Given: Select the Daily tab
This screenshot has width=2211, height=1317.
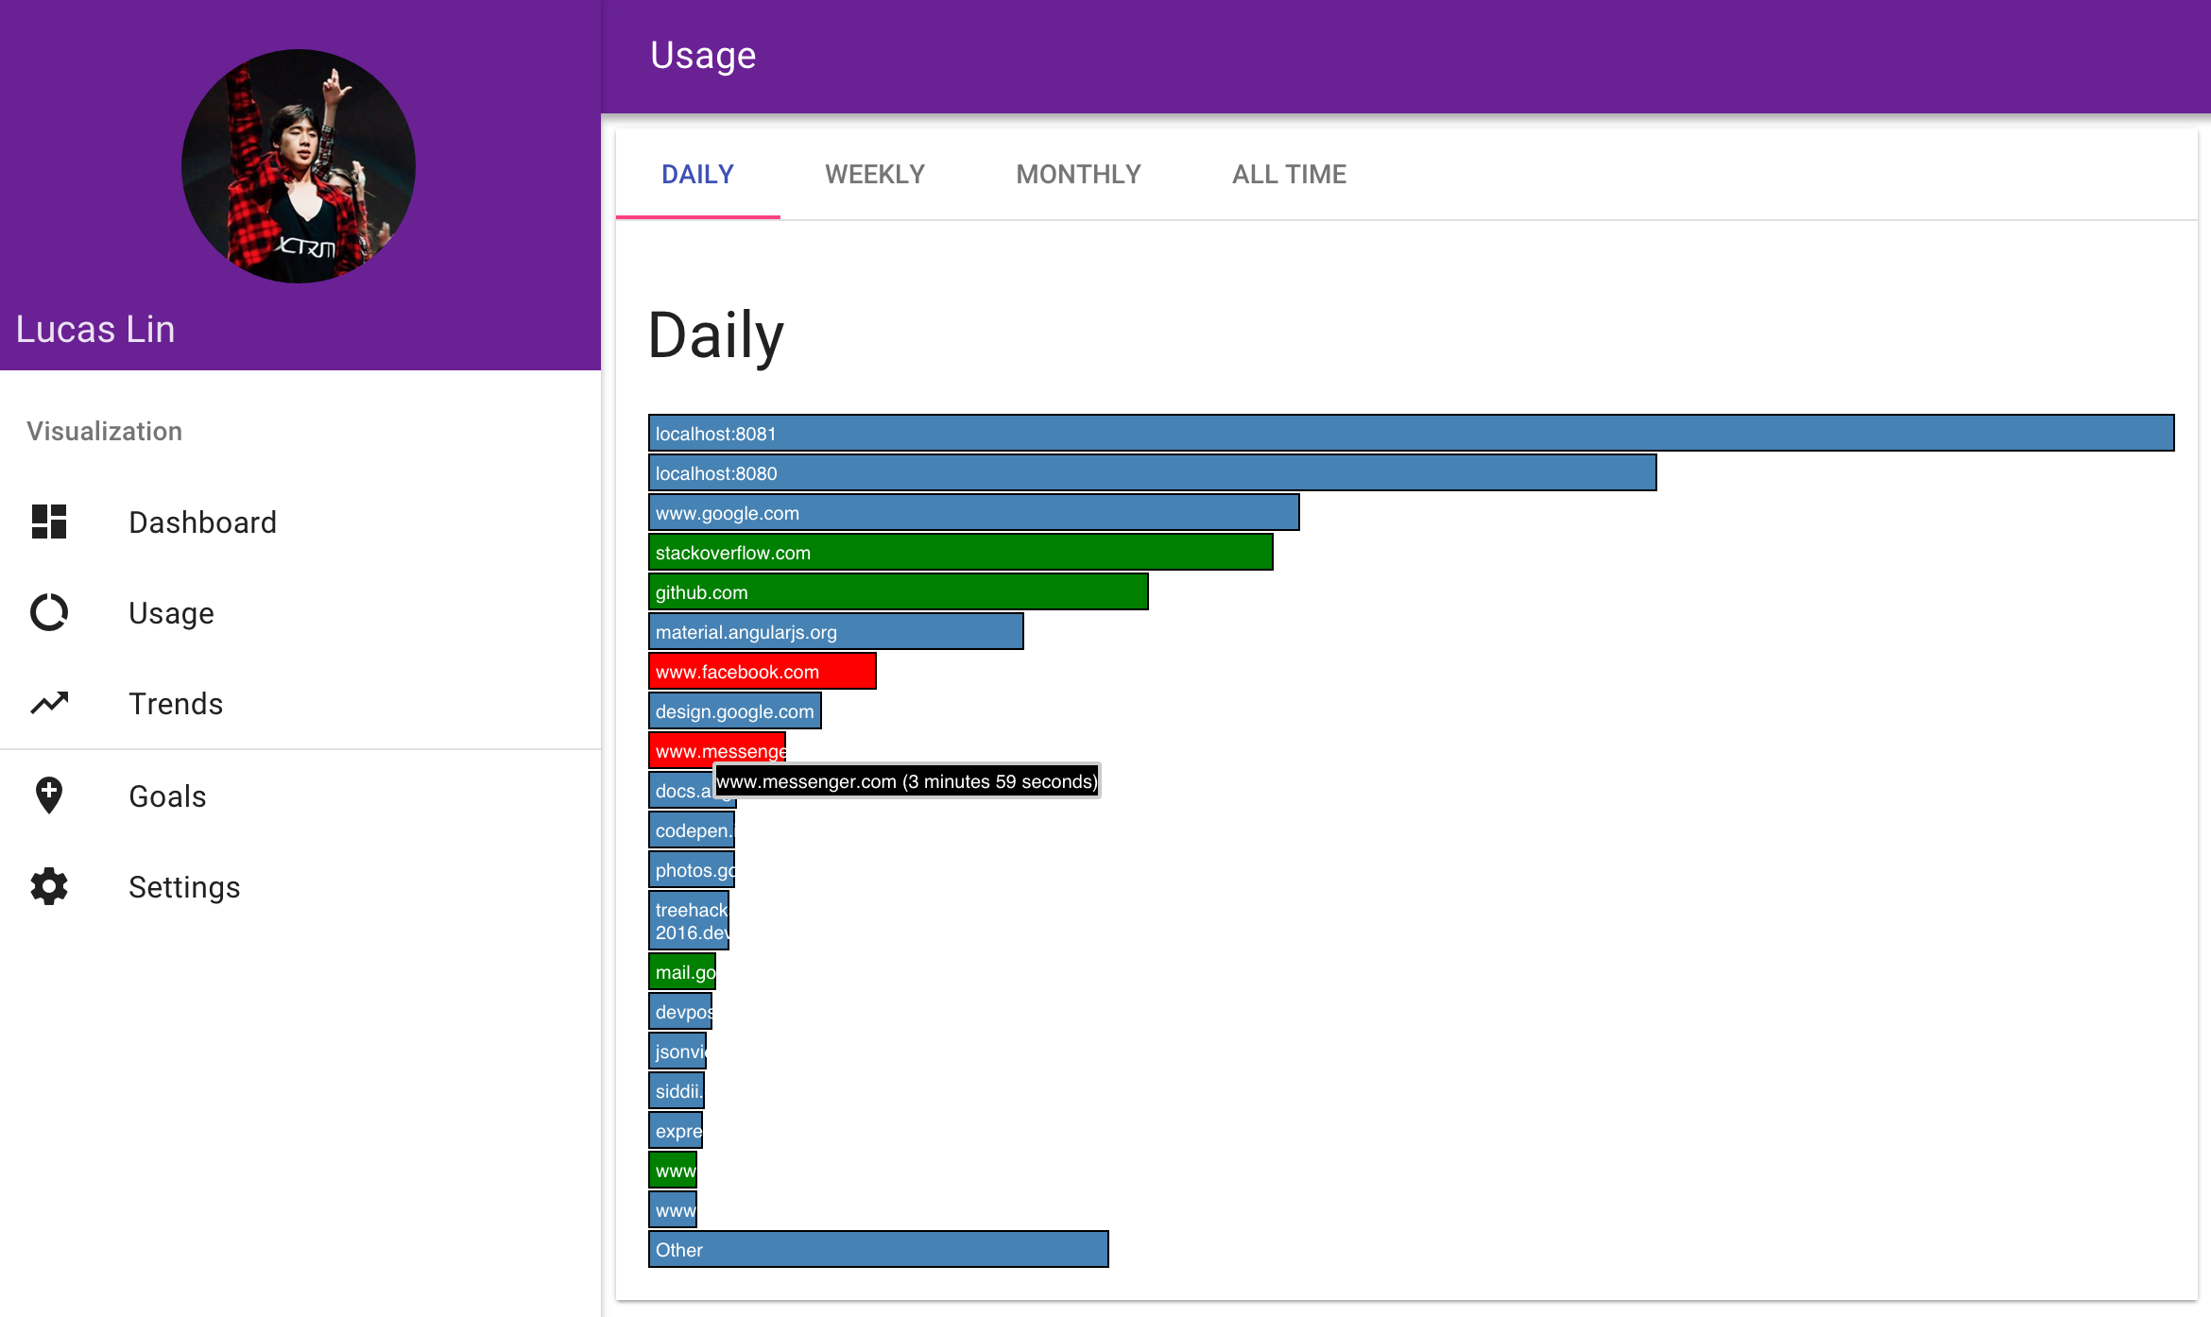Looking at the screenshot, I should pos(697,174).
